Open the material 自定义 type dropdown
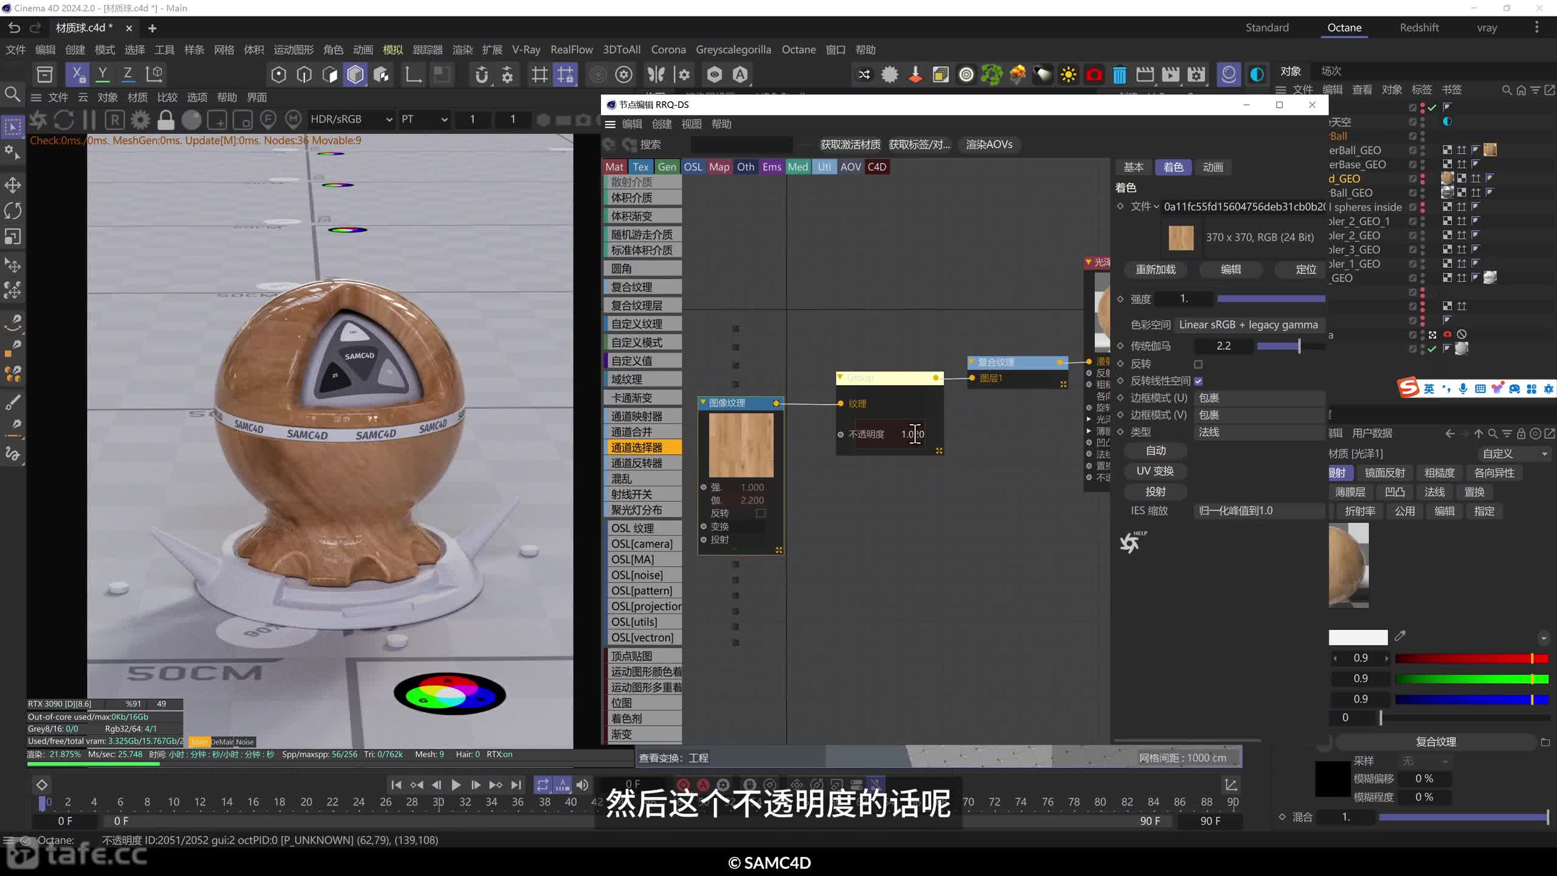 [x=1513, y=454]
